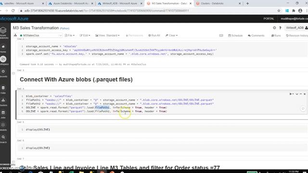The width and height of the screenshot is (308, 173).
Task: Open the browser extensions puzzle icon
Action: coord(294,11)
